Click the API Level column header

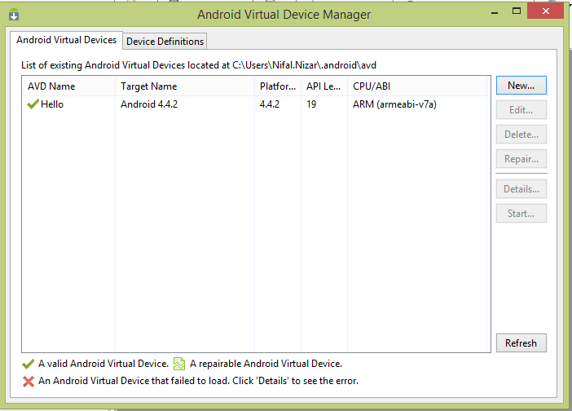coord(324,86)
